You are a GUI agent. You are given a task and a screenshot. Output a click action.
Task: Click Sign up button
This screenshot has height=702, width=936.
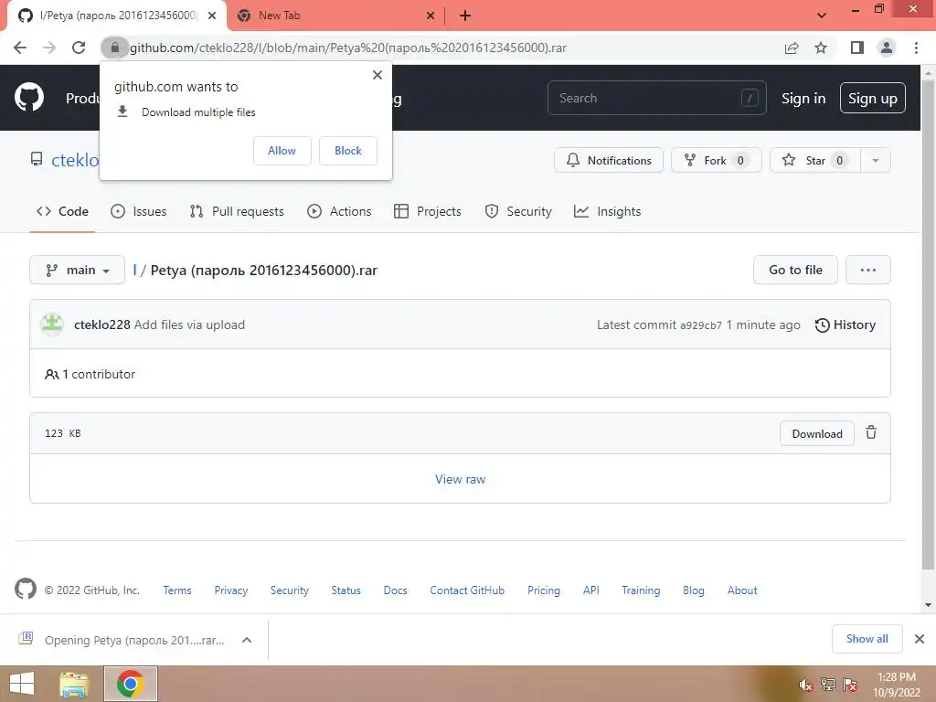[x=872, y=98]
